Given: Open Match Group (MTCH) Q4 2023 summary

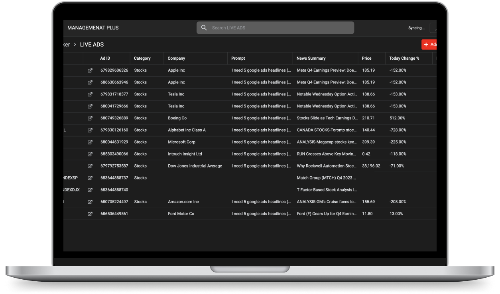Looking at the screenshot, I should point(327,178).
